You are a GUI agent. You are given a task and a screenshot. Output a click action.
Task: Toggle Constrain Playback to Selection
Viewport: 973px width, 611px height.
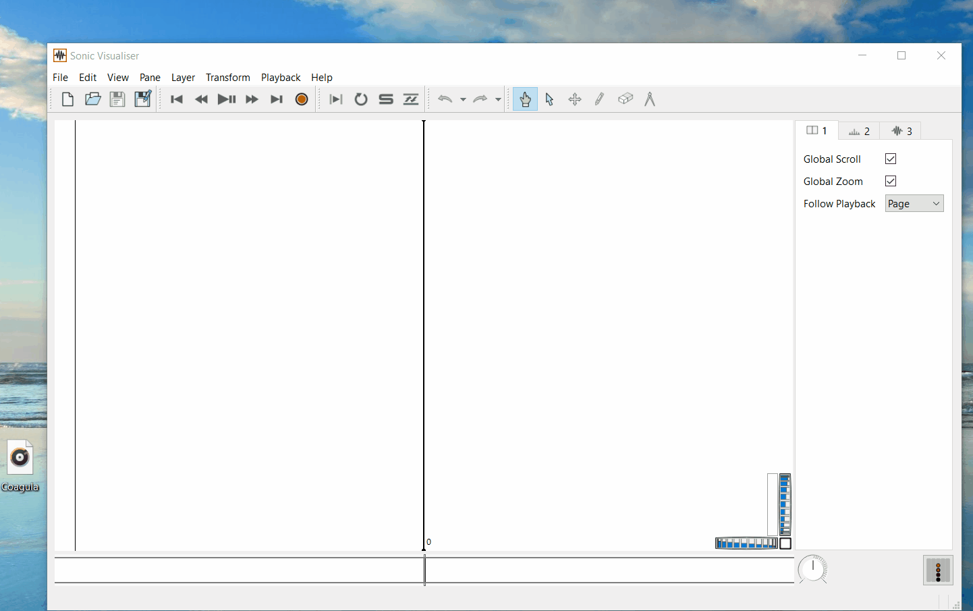(335, 99)
